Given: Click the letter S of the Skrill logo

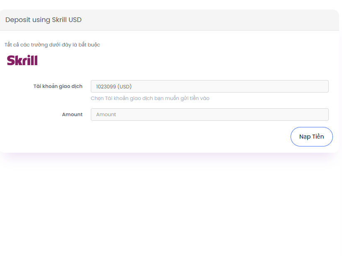Looking at the screenshot, I should pyautogui.click(x=11, y=61).
